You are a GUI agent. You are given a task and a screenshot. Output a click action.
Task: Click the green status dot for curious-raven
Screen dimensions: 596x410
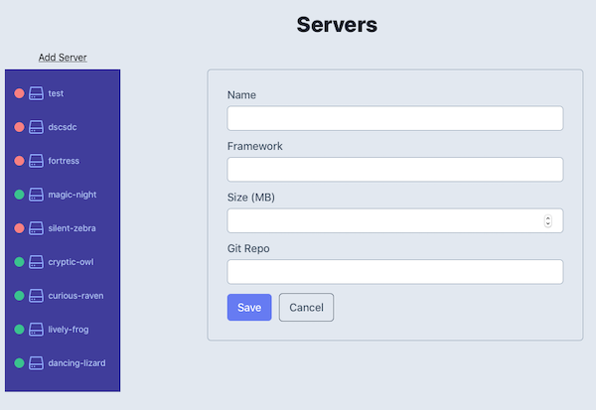pyautogui.click(x=20, y=296)
